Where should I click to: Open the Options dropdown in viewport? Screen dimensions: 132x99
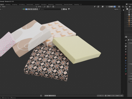pyautogui.click(x=117, y=9)
